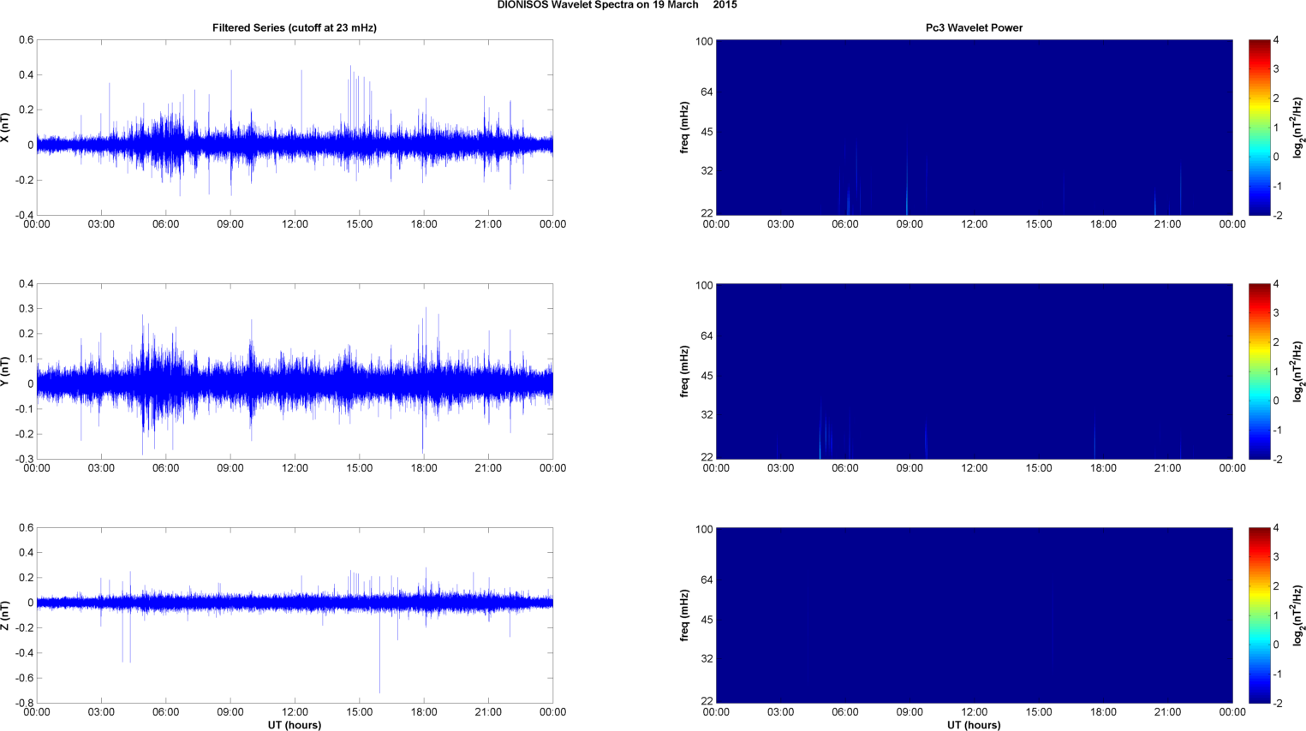Click the 'X (nT)' axis label
The image size is (1306, 731).
click(x=6, y=128)
